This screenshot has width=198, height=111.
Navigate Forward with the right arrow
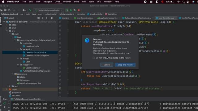pyautogui.click(x=19, y=10)
